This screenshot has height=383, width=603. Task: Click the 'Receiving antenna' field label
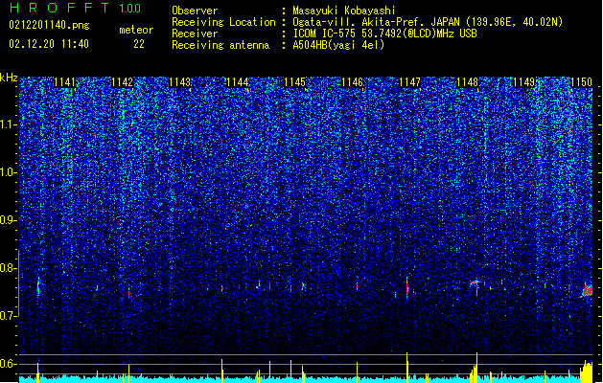click(x=220, y=45)
